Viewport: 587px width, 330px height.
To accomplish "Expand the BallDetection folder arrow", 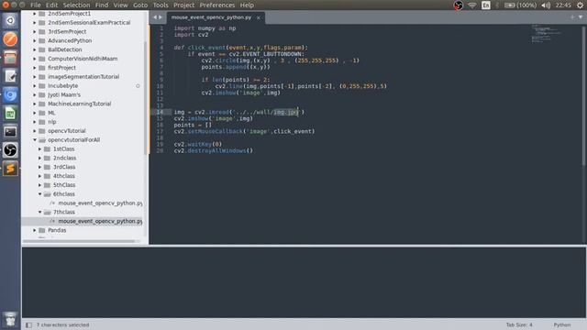I will point(35,49).
